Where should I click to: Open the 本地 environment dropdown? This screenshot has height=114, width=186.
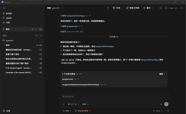pos(67,111)
